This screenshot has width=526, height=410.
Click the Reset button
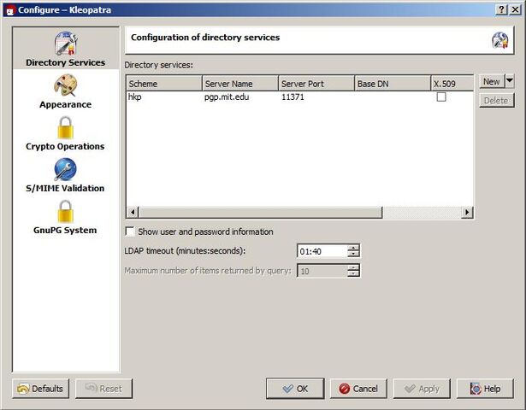point(103,389)
